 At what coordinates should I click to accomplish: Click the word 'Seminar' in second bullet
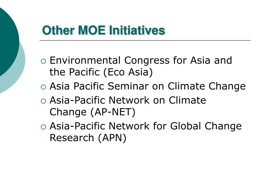point(128,86)
